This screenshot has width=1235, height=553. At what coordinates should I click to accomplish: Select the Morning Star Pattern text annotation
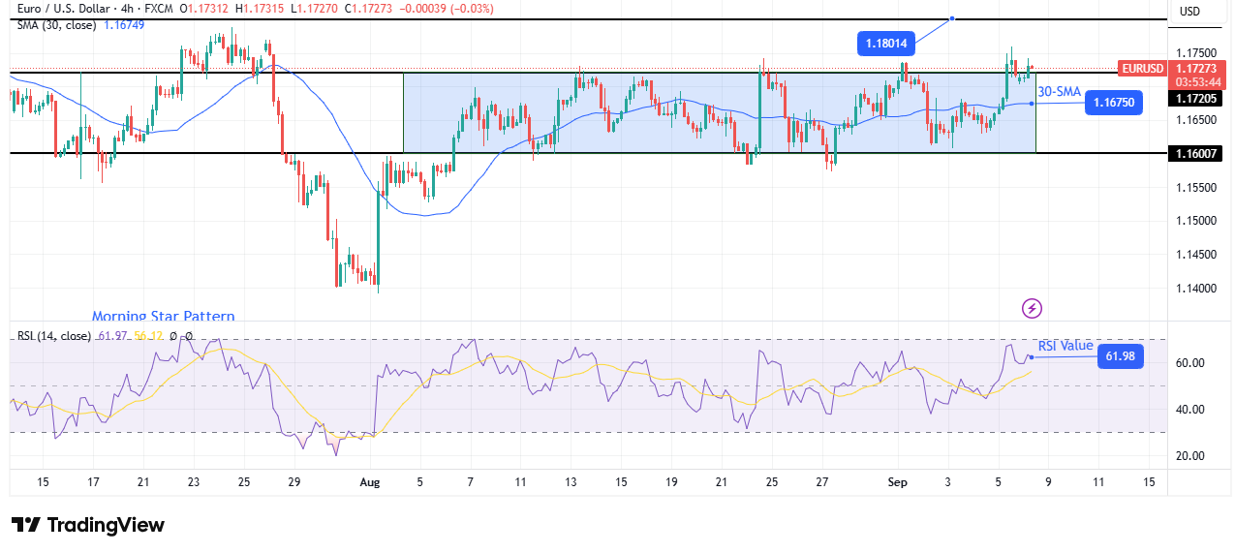tap(163, 317)
